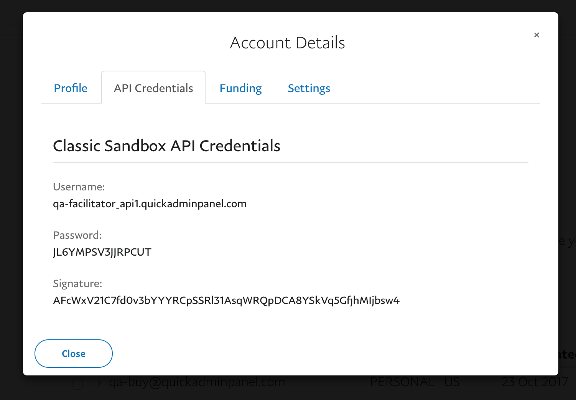The width and height of the screenshot is (576, 400).
Task: Click the signature string starting with AFcWxV21
Action: (226, 300)
